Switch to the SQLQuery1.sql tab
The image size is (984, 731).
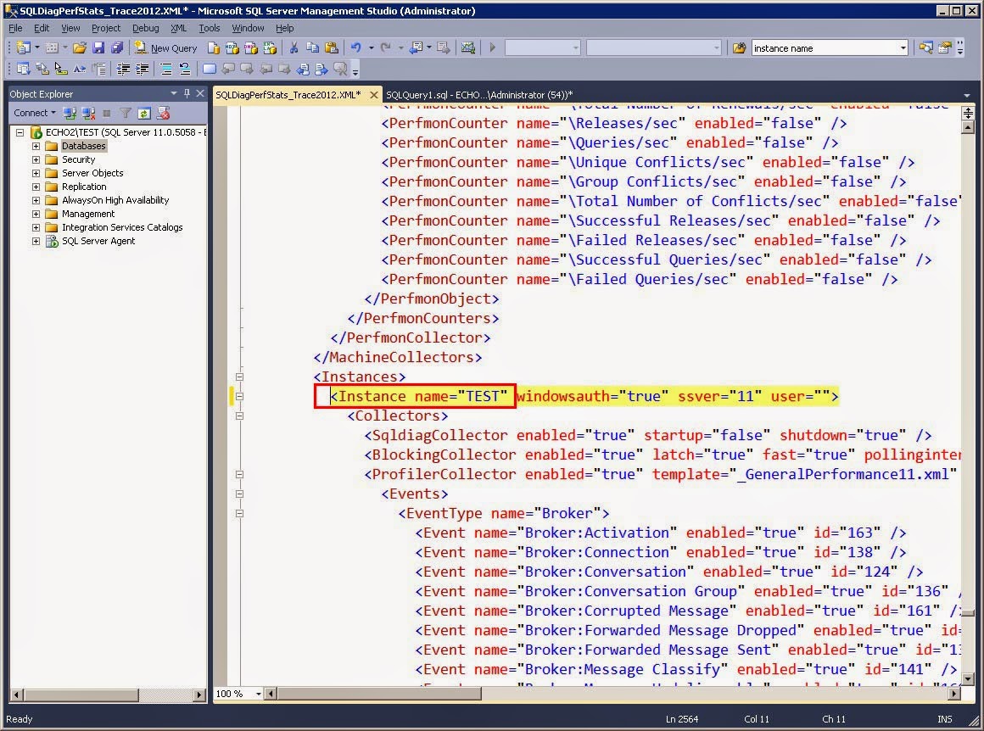(478, 94)
